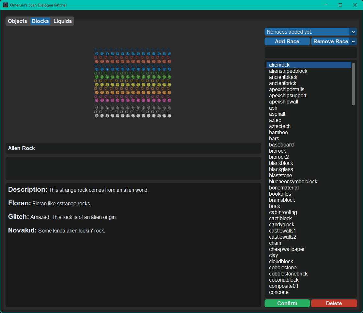Click the Alien Rock block tileset preview image
Screen dimensions: 363x313
pos(133,83)
